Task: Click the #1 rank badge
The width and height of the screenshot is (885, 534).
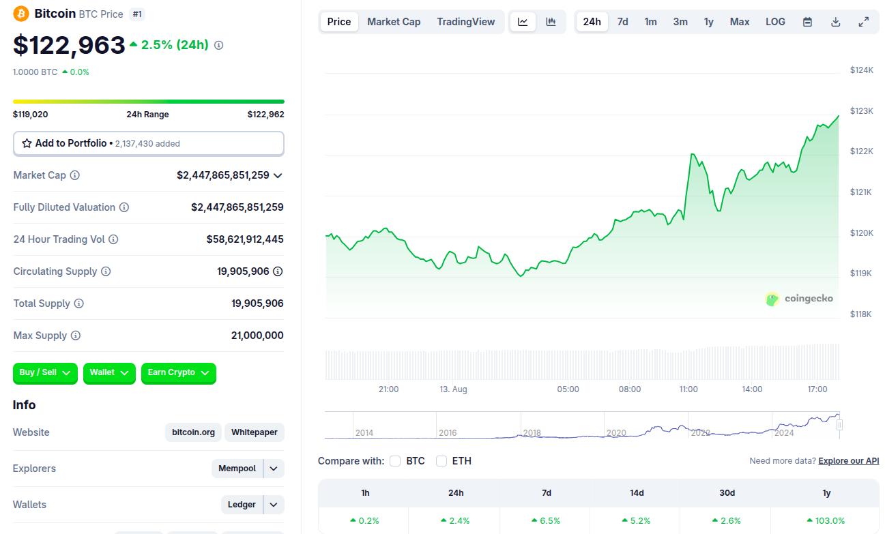Action: [x=137, y=14]
